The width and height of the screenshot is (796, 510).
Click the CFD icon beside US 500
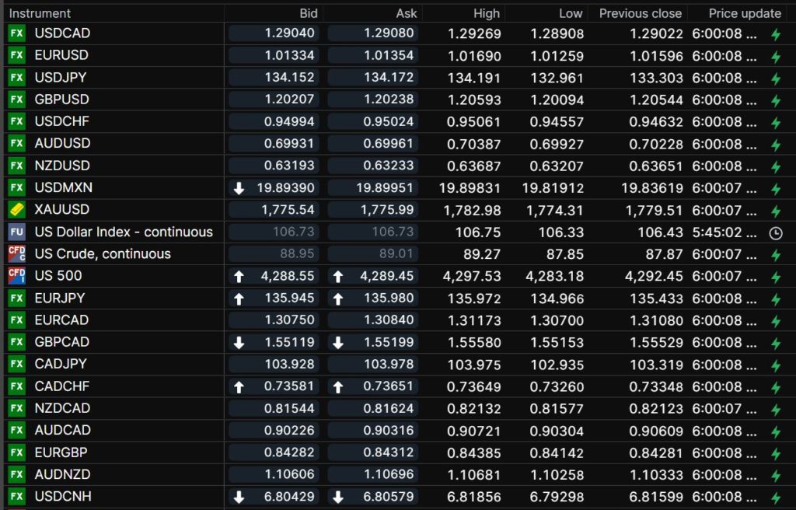(x=16, y=276)
